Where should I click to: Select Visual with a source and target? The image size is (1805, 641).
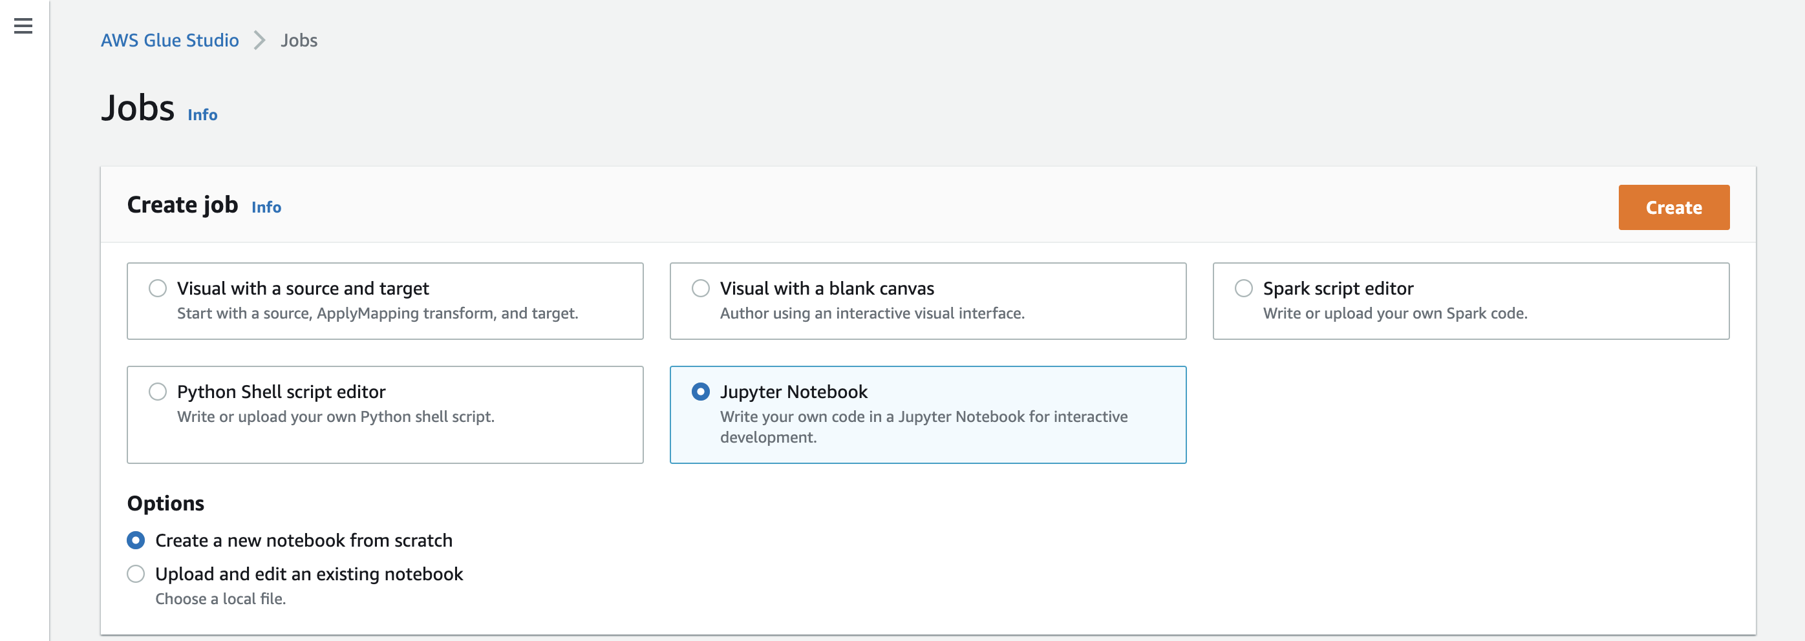158,289
